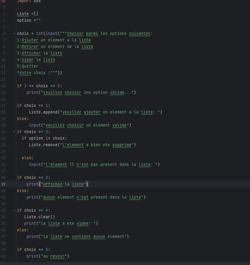Click the "if 1 <= choix <= 5" condition

(39, 86)
